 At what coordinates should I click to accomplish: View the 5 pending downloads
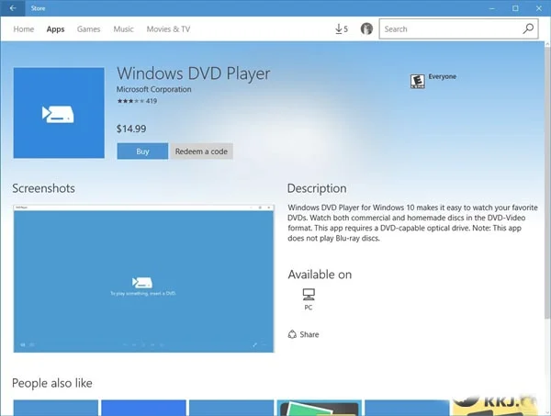click(342, 29)
